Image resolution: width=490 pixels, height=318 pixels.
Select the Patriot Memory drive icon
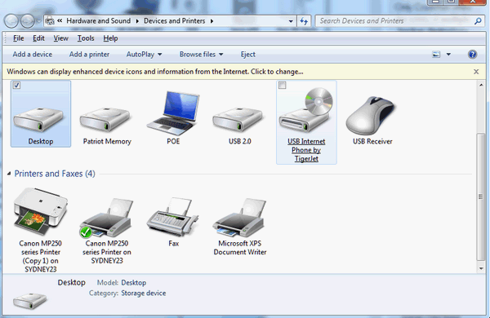click(105, 120)
